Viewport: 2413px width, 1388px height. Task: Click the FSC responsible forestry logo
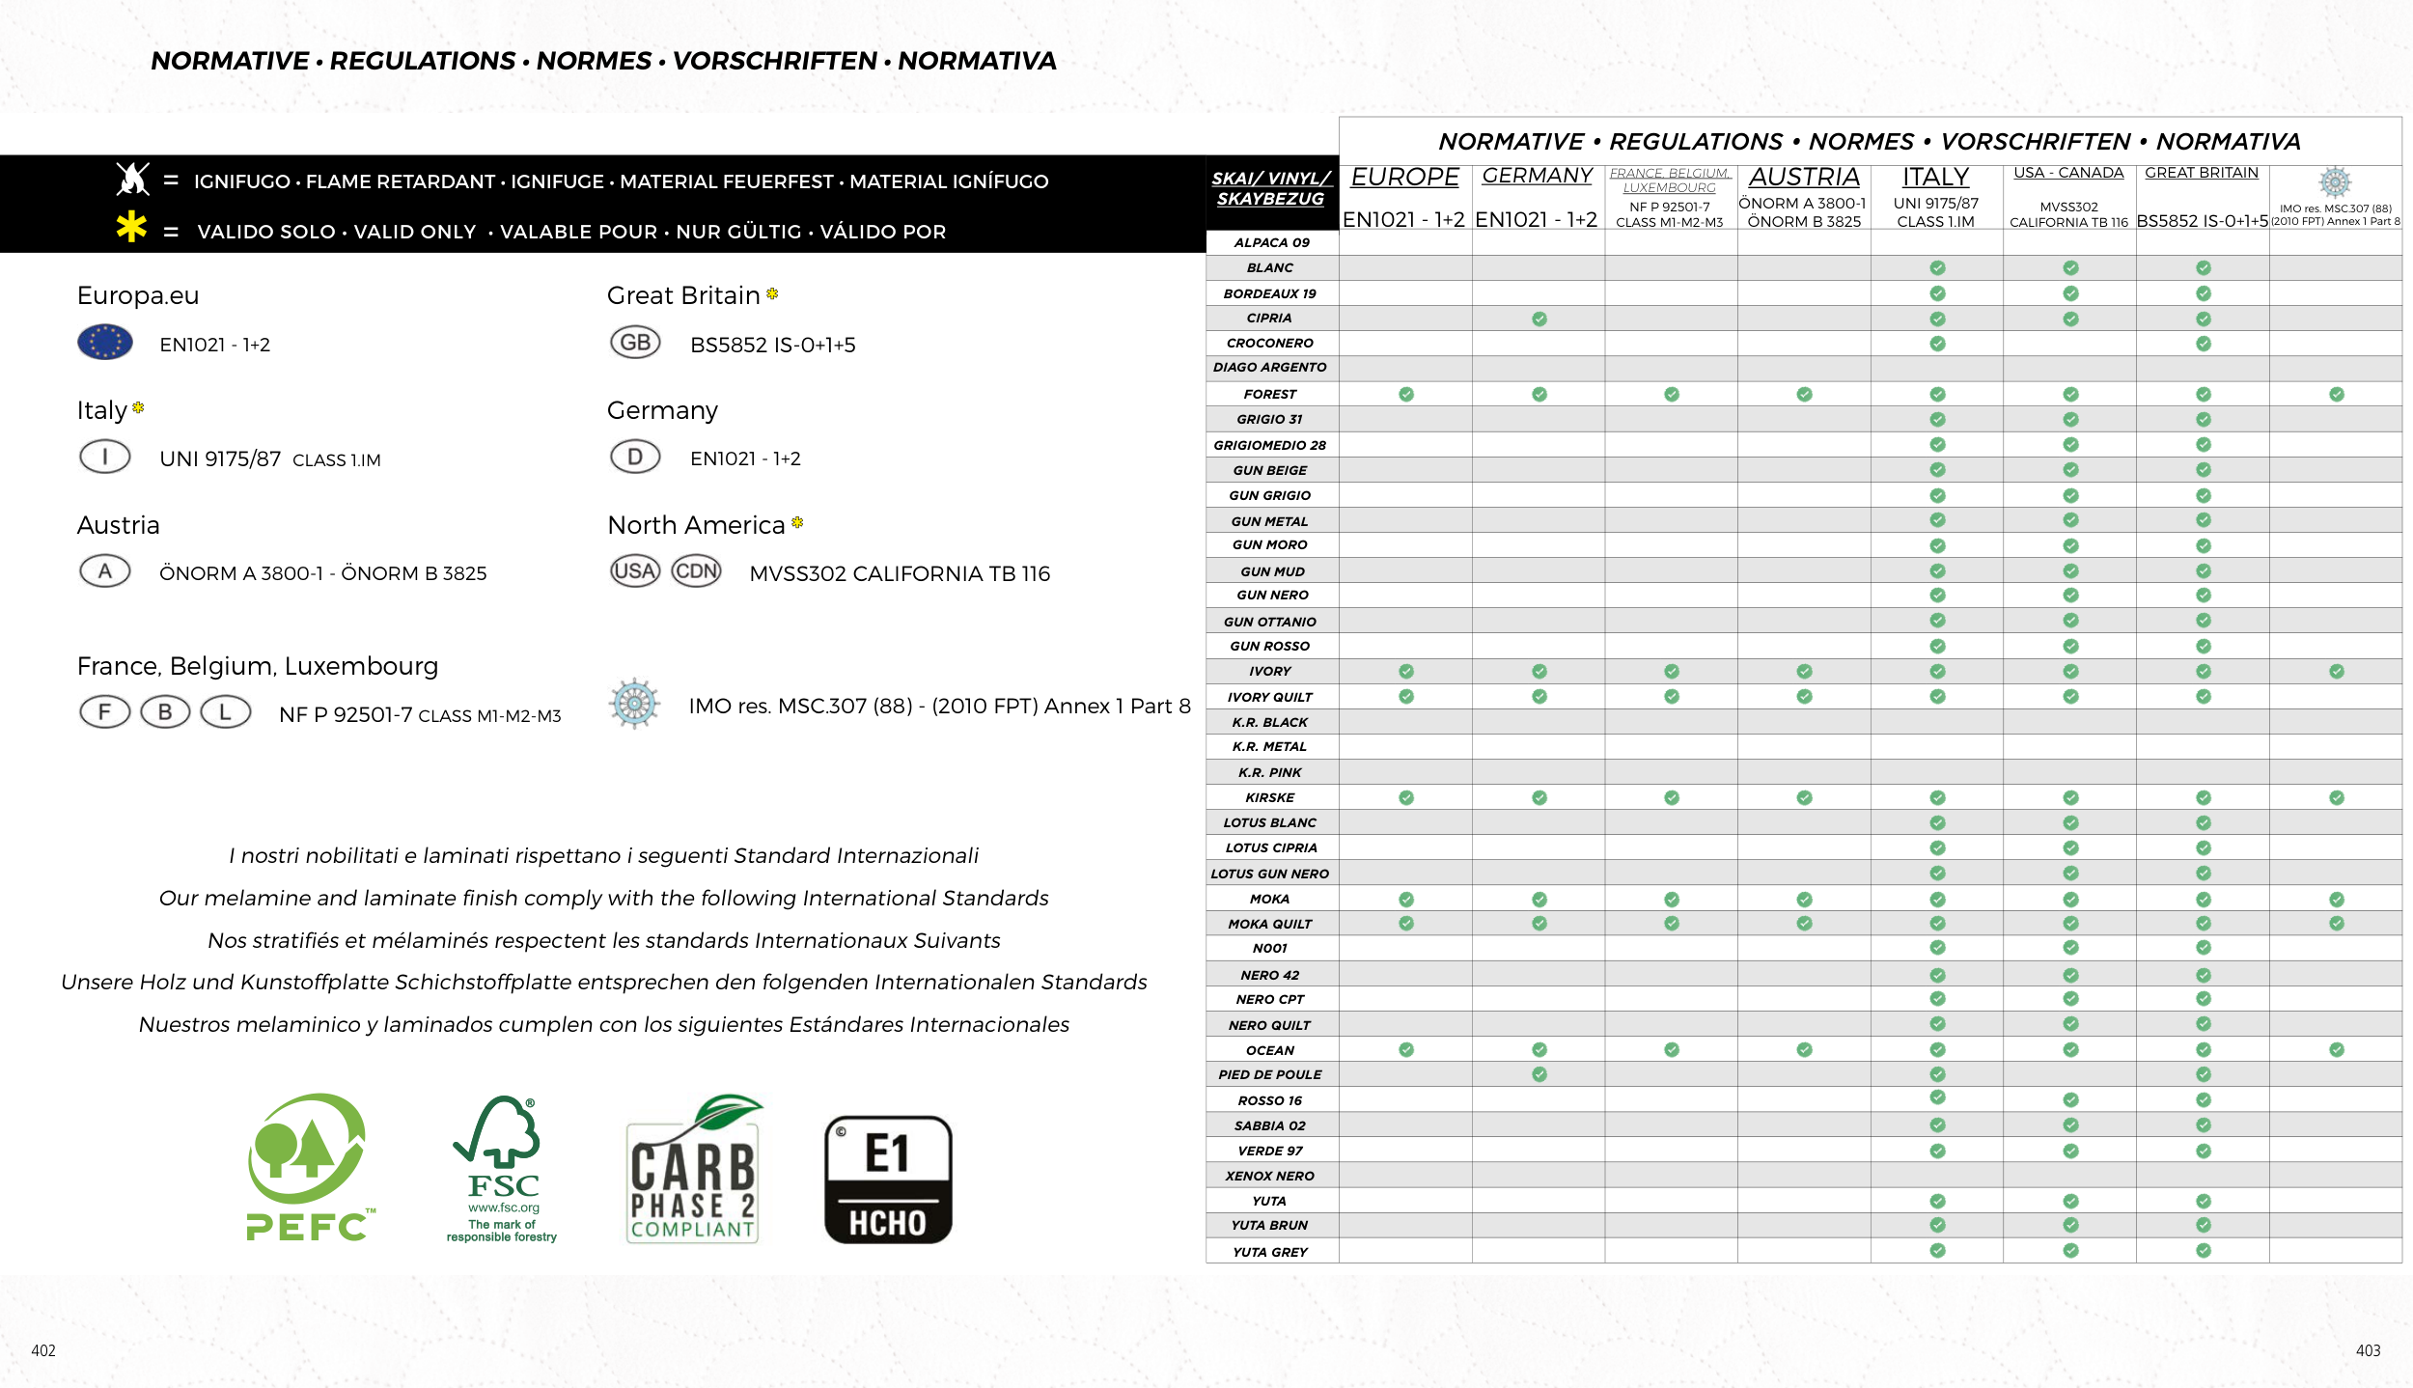click(501, 1168)
